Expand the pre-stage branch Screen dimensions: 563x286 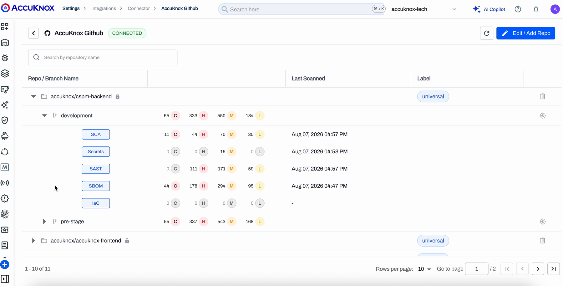coord(44,222)
